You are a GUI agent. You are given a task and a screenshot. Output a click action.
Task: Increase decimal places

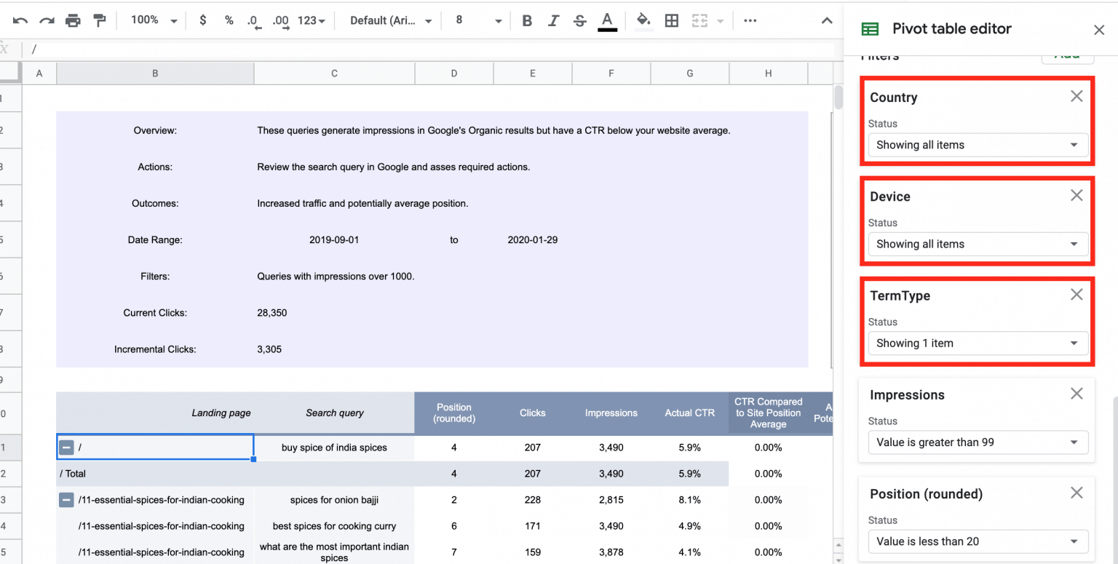click(280, 20)
